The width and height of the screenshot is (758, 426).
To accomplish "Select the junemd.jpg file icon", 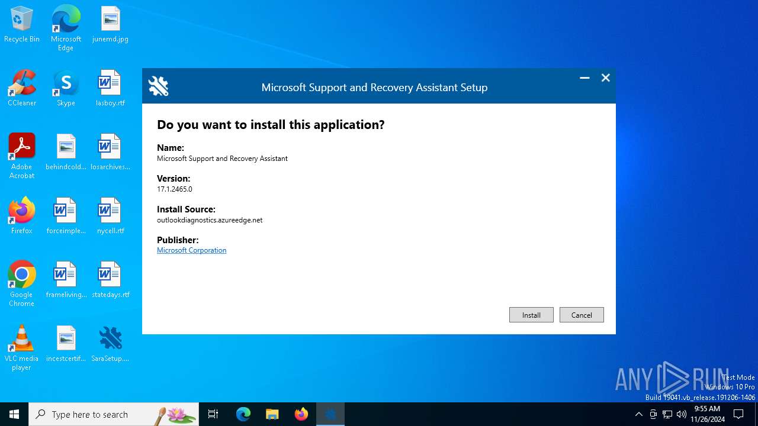I will (110, 25).
